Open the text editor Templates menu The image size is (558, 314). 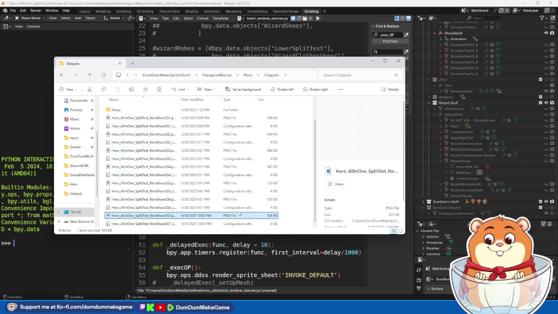[221, 18]
